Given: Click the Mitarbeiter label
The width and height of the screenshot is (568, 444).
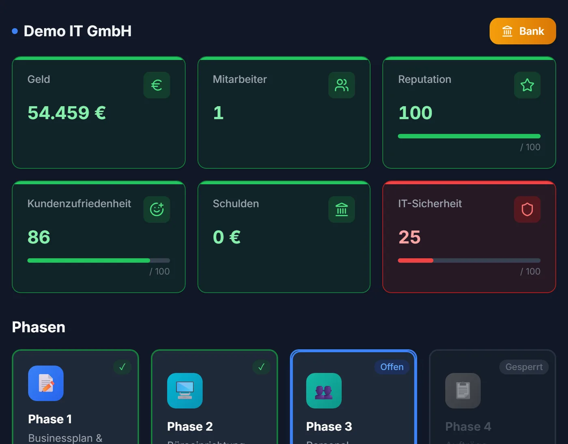Looking at the screenshot, I should (240, 79).
